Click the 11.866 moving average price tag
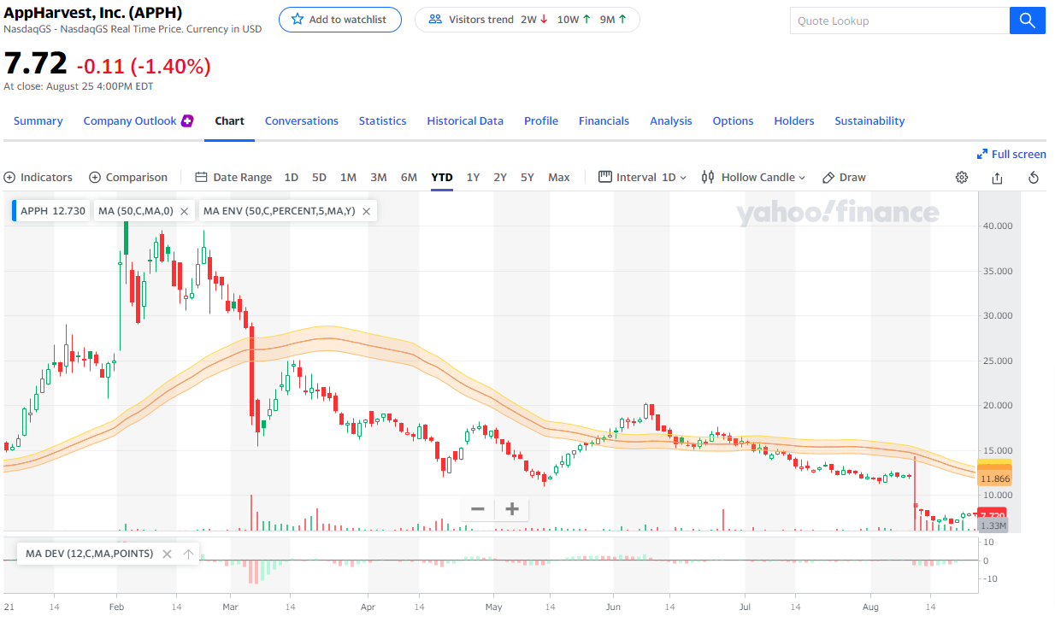The height and width of the screenshot is (622, 1055). [x=994, y=478]
